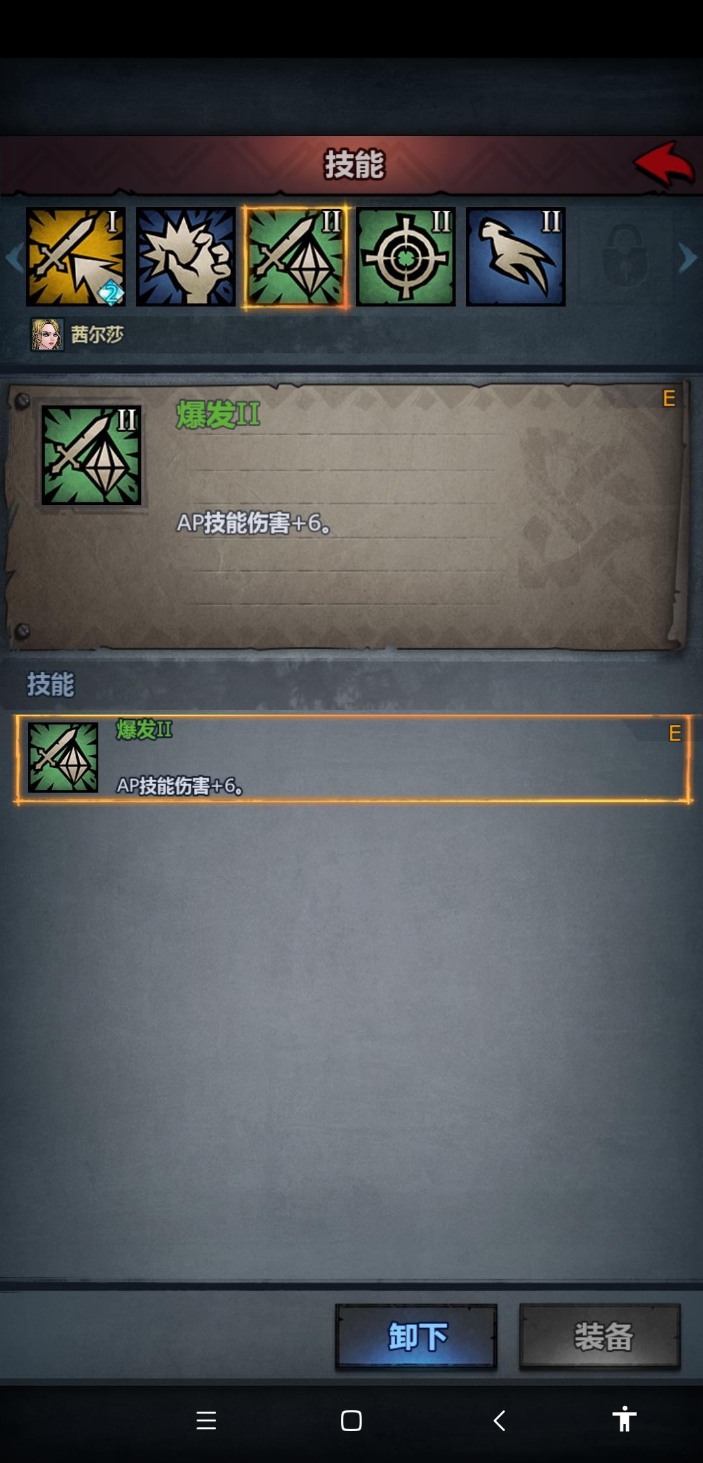
Task: Tap the 茜尔莎 character portrait
Action: click(48, 335)
